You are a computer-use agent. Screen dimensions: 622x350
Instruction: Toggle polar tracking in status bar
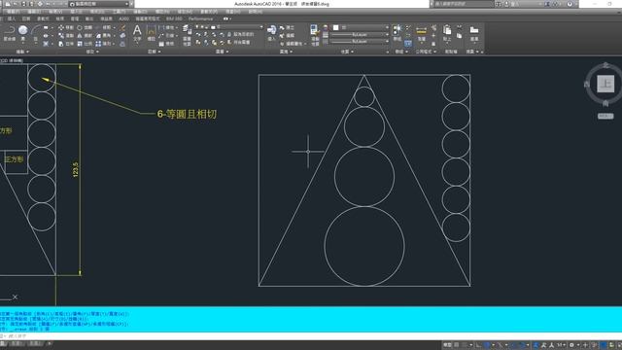pyautogui.click(x=486, y=345)
